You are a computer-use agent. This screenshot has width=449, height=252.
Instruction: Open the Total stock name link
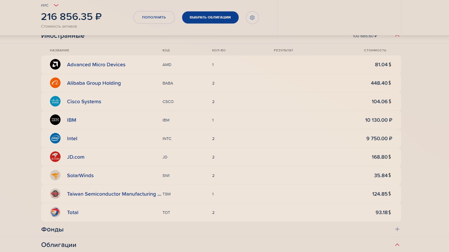[73, 212]
